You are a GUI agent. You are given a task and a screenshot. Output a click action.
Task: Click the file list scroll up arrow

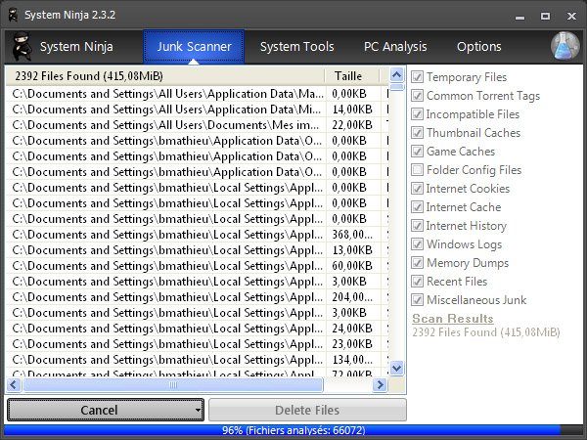pos(396,75)
